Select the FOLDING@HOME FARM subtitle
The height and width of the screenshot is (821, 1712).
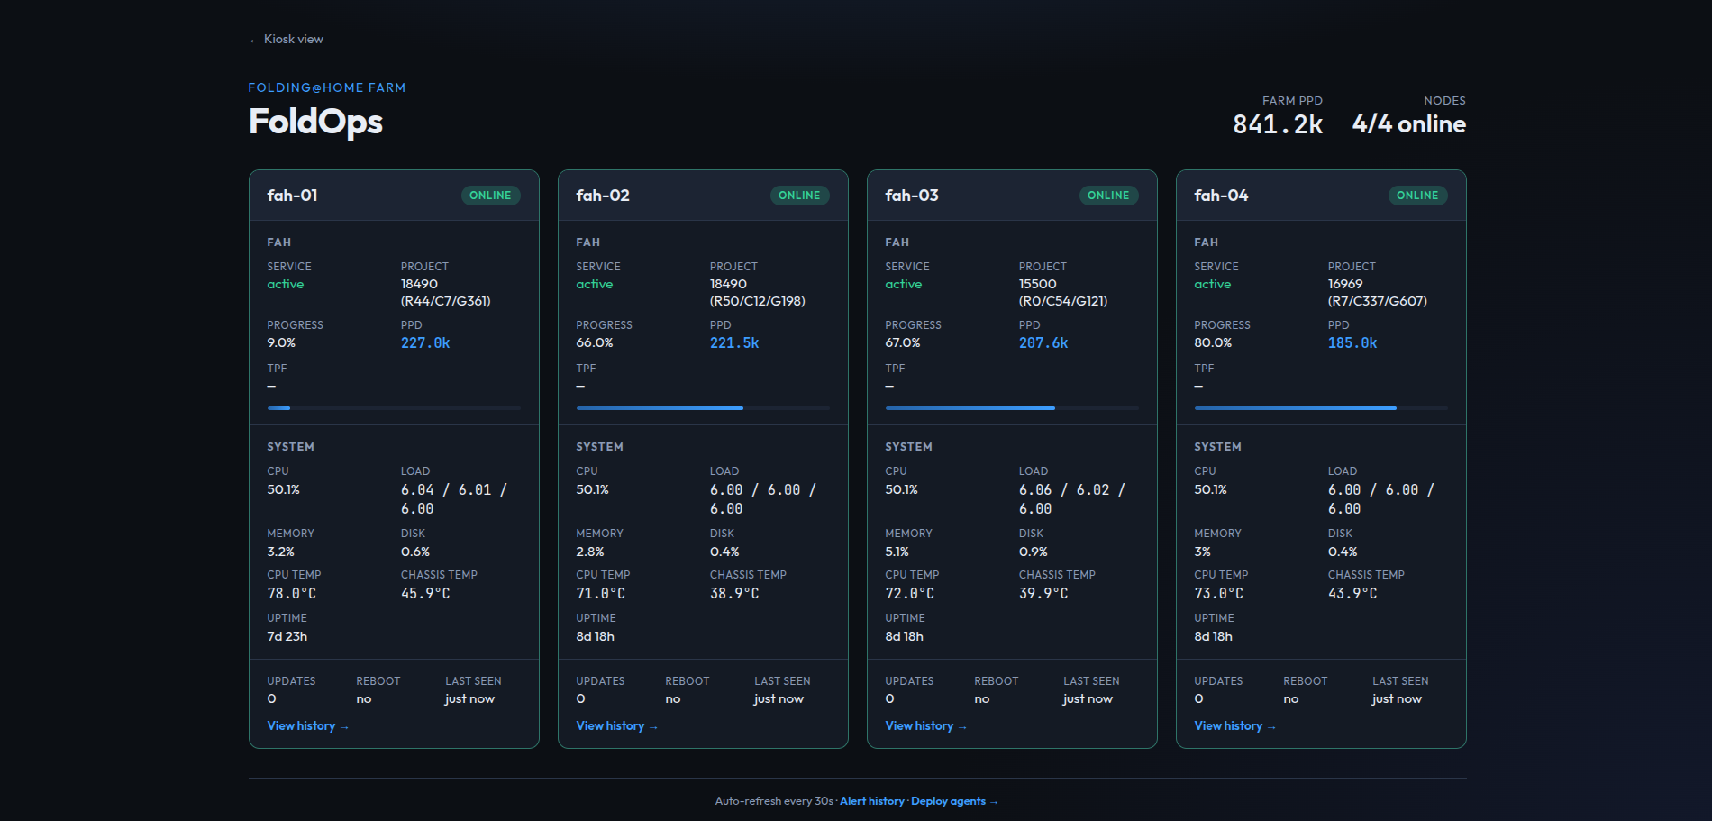click(327, 87)
